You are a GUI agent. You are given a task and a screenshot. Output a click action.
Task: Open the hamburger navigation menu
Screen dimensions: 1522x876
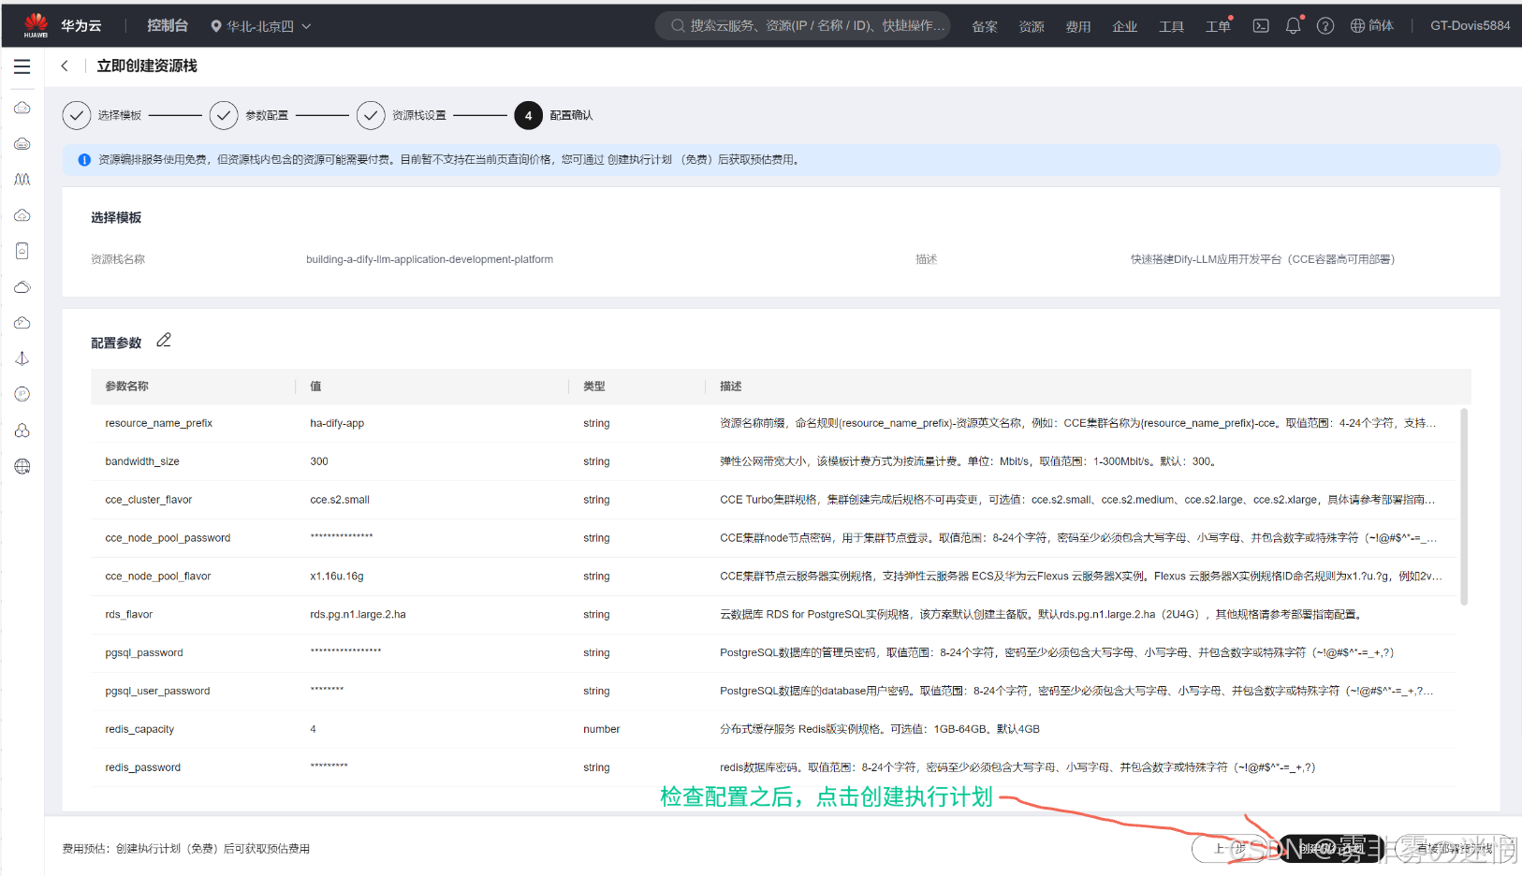[22, 66]
